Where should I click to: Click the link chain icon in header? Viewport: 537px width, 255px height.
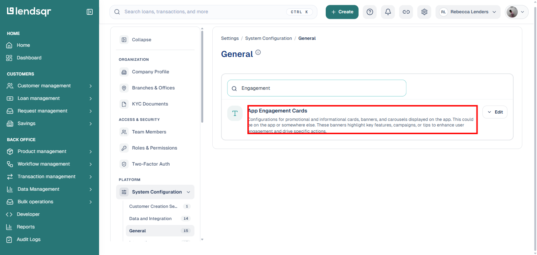[406, 12]
